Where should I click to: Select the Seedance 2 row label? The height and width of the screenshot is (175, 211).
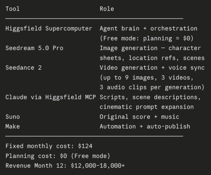click(x=24, y=68)
